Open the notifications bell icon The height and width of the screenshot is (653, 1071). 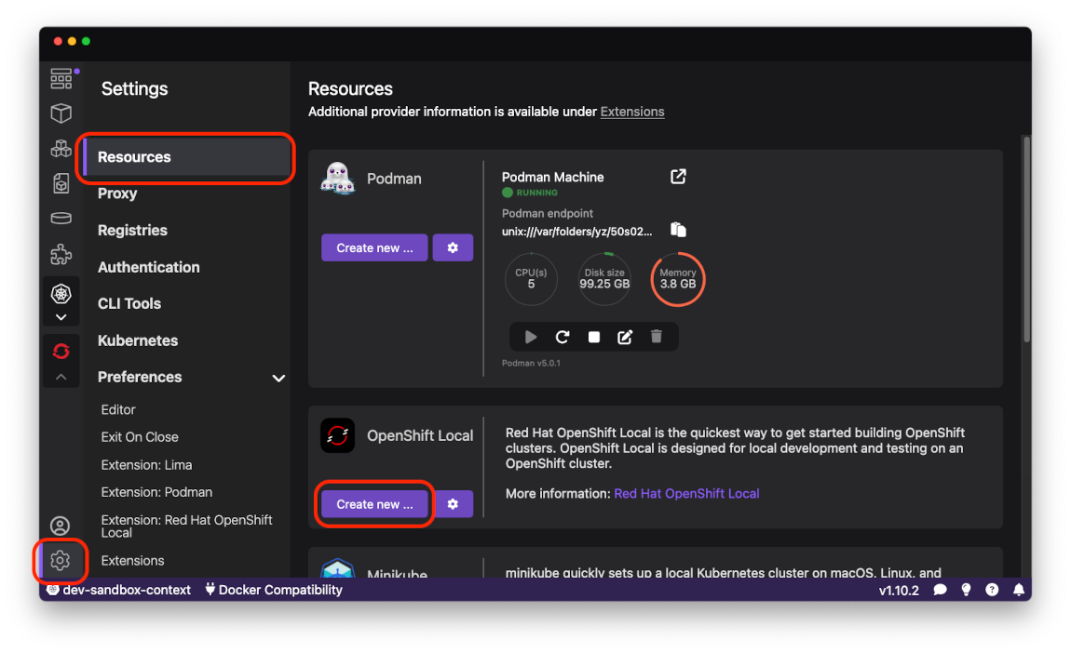coord(1019,591)
